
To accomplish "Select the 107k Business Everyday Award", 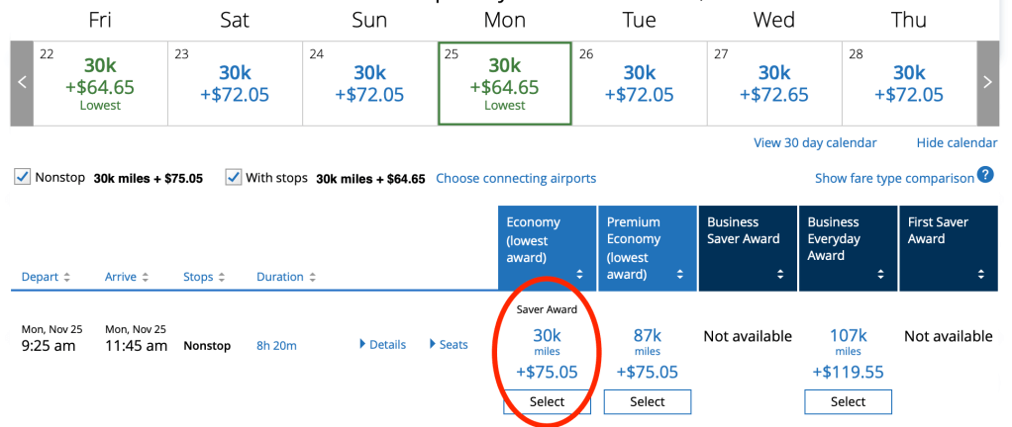I will click(x=848, y=401).
